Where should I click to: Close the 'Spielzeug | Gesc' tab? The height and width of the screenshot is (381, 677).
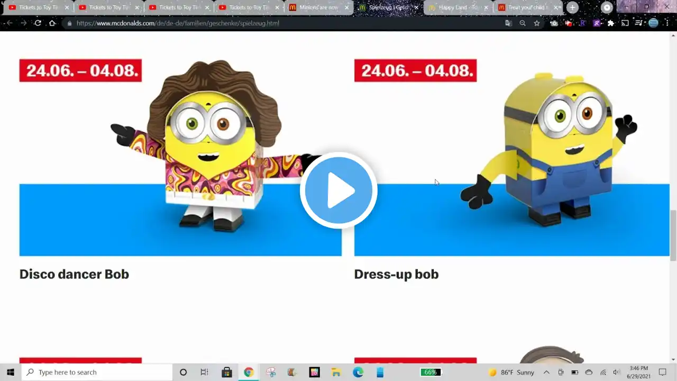[x=417, y=7]
